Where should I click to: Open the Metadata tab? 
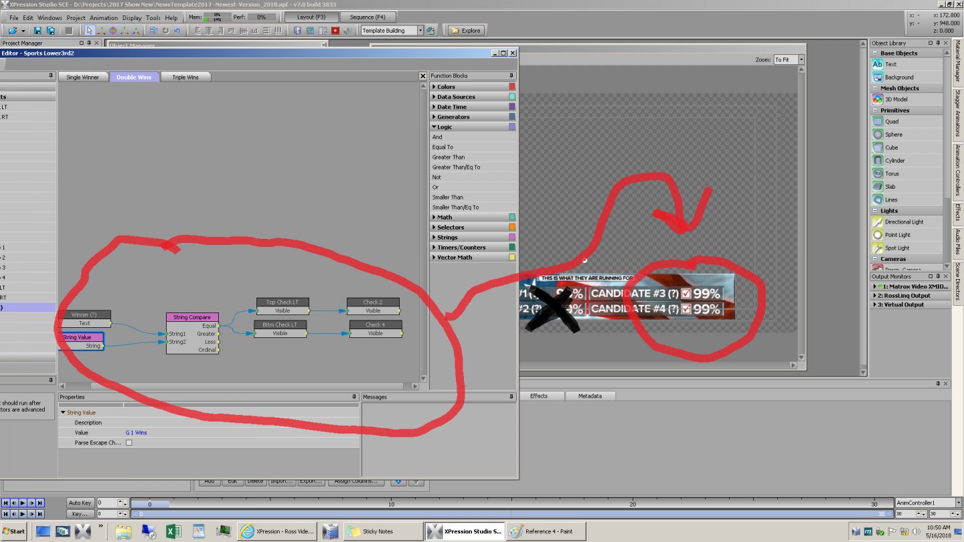point(590,396)
